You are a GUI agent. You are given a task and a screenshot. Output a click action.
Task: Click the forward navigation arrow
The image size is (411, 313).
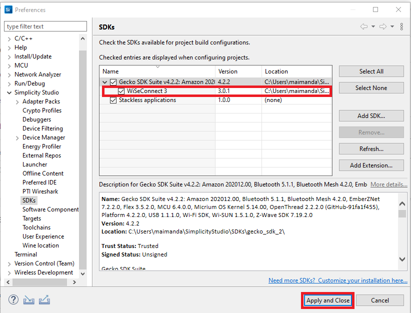point(382,26)
